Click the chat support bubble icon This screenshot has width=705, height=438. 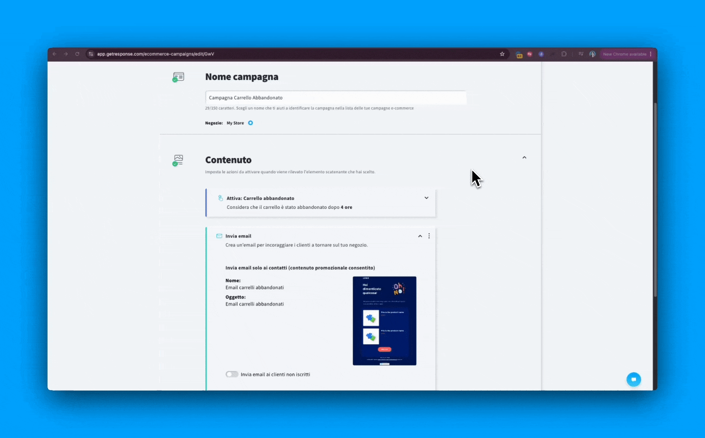634,380
